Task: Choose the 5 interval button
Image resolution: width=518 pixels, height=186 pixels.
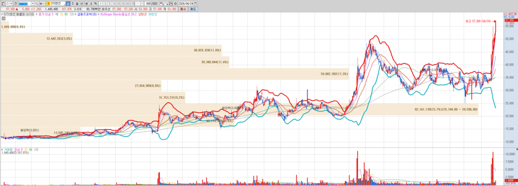Action: pos(110,4)
